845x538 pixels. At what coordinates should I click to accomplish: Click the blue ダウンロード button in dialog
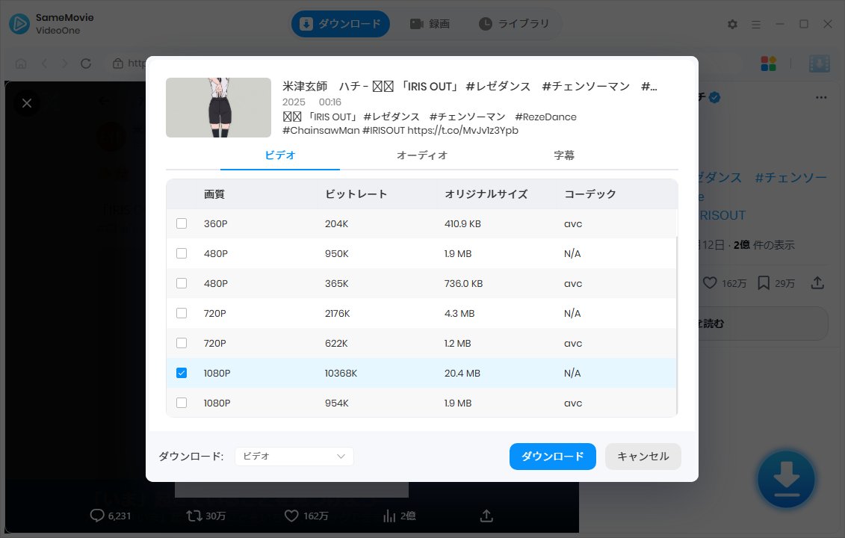click(x=552, y=456)
